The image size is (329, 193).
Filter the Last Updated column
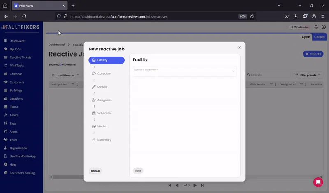point(73,84)
